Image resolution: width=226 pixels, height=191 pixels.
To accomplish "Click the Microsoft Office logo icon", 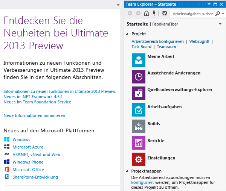I will [x=7, y=169].
